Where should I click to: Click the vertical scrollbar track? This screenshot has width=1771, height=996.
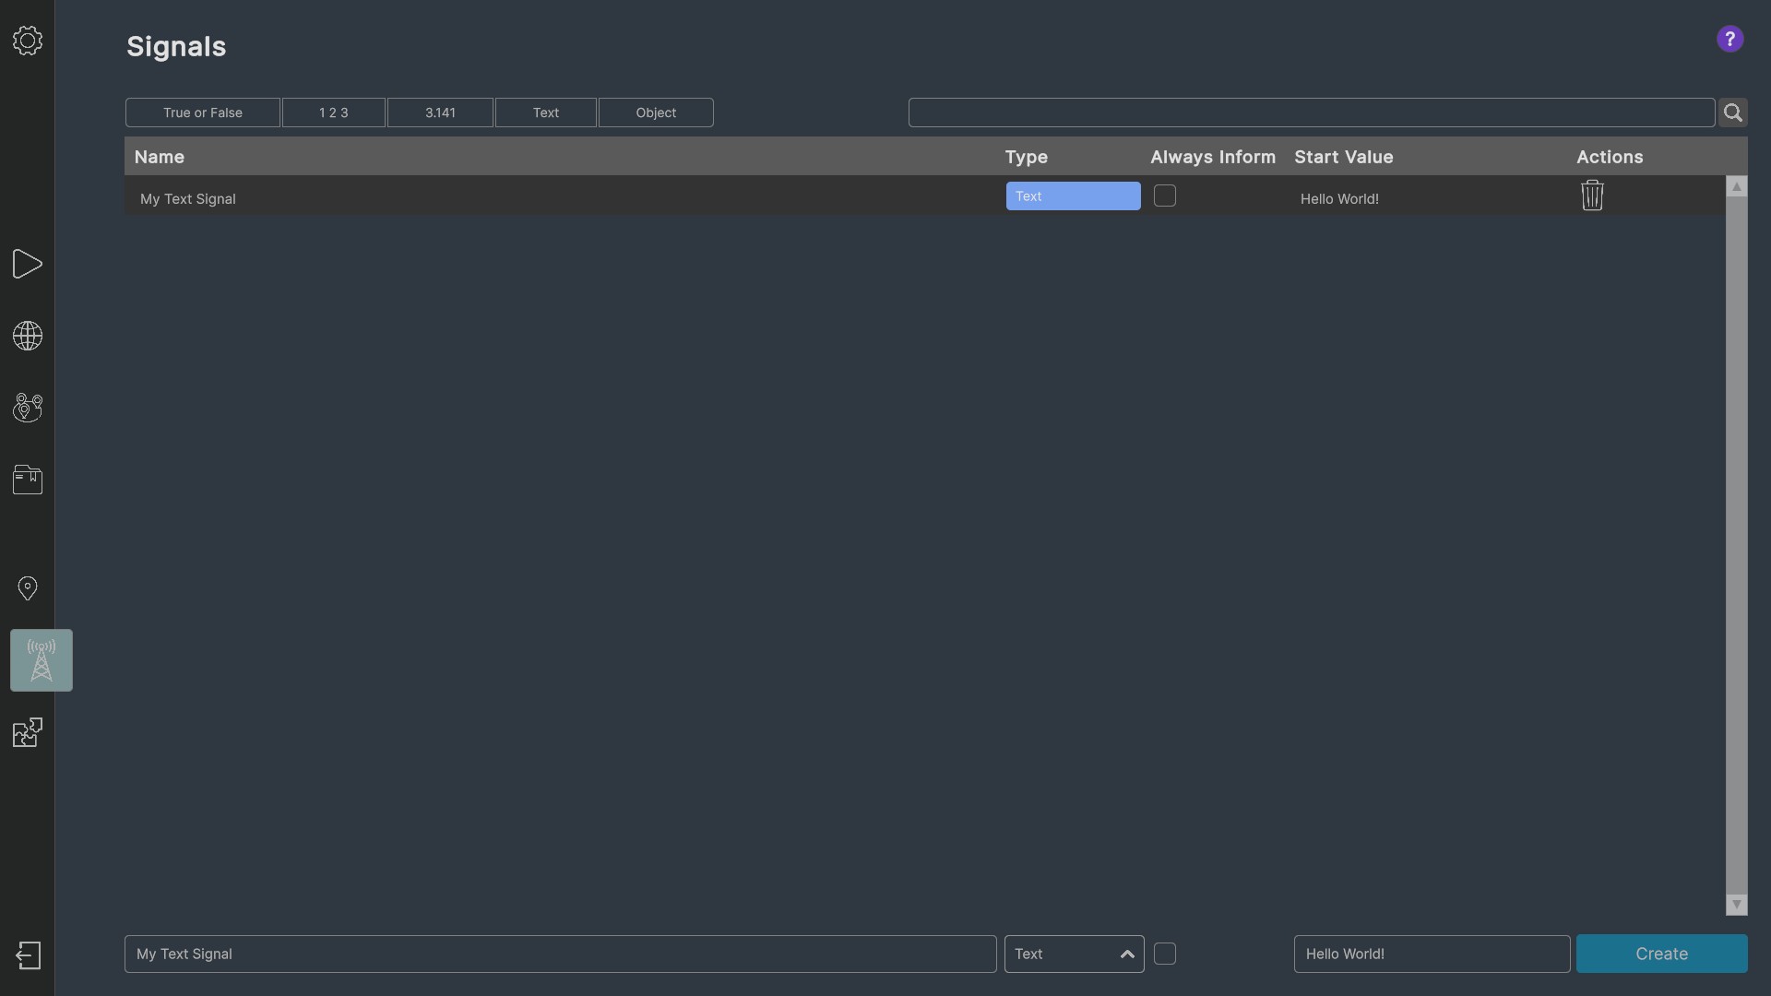(1737, 545)
